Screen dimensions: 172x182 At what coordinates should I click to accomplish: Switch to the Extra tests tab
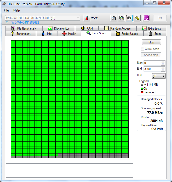click(151, 29)
